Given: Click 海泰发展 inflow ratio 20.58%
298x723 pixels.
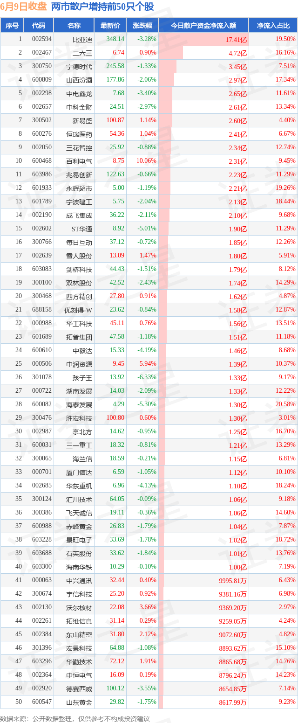Looking at the screenshot, I should pos(285,405).
